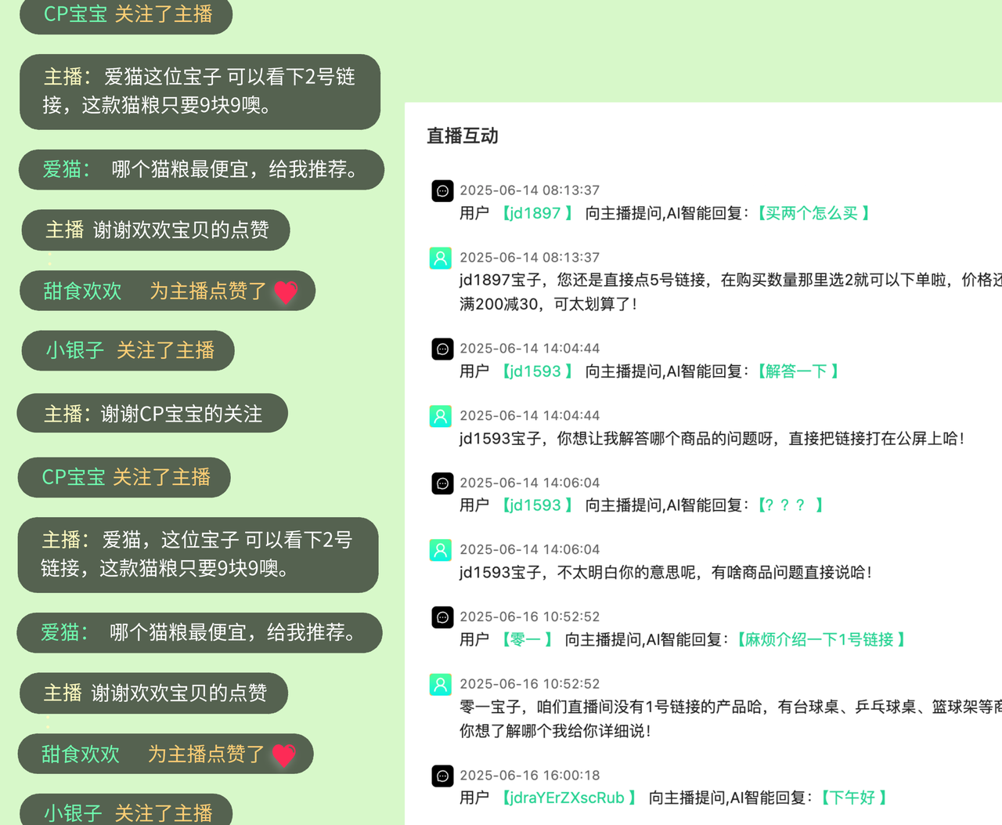Click the first 爱猫：哪个猫粮最便宜 bubble

point(201,170)
